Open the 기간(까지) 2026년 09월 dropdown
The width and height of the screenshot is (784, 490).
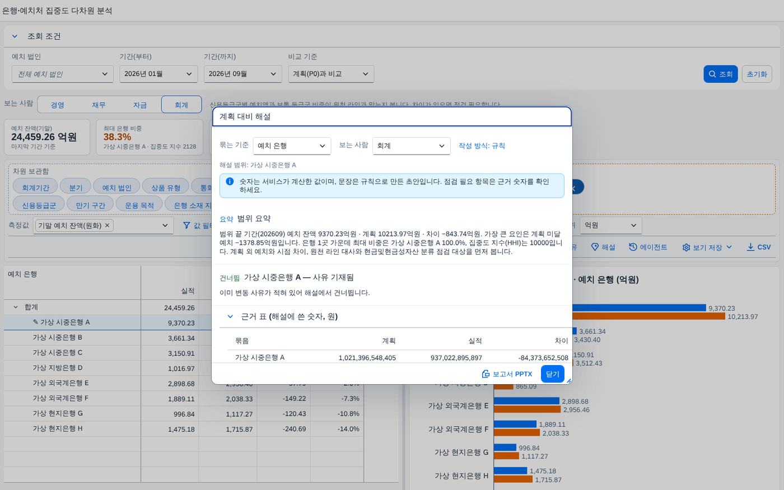click(x=243, y=74)
